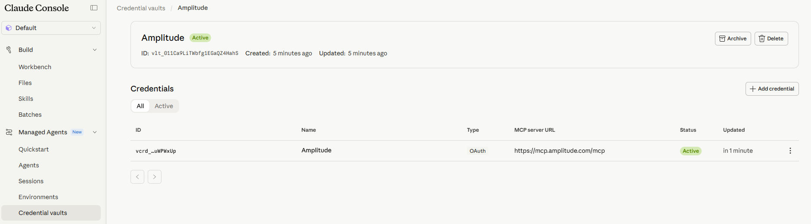Collapse the Build section chevron

click(x=95, y=50)
